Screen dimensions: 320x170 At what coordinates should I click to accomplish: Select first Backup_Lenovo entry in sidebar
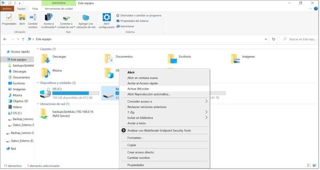21,119
